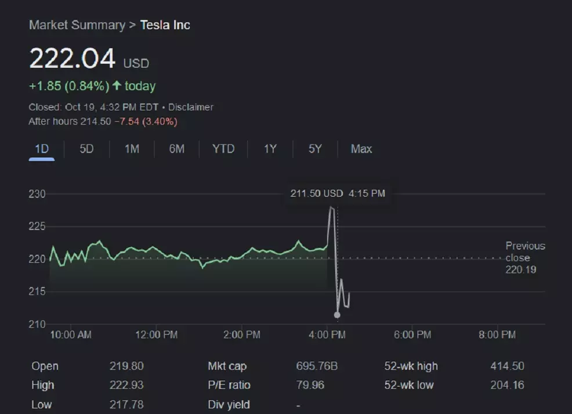Click the green up arrow beside today

coord(117,86)
